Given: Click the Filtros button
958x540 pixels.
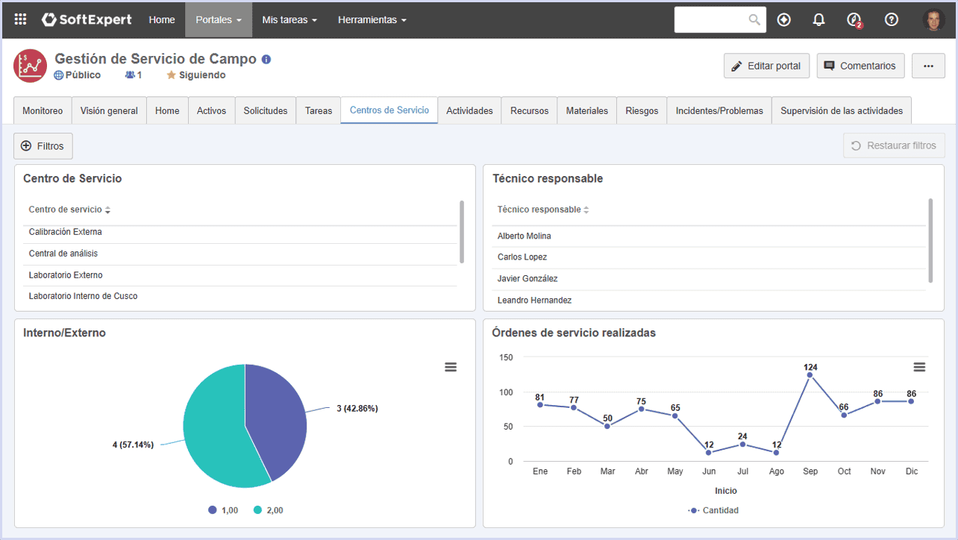Looking at the screenshot, I should coord(43,146).
